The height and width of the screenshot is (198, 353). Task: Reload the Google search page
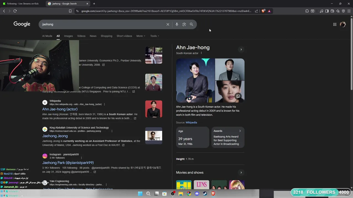[x=15, y=11]
